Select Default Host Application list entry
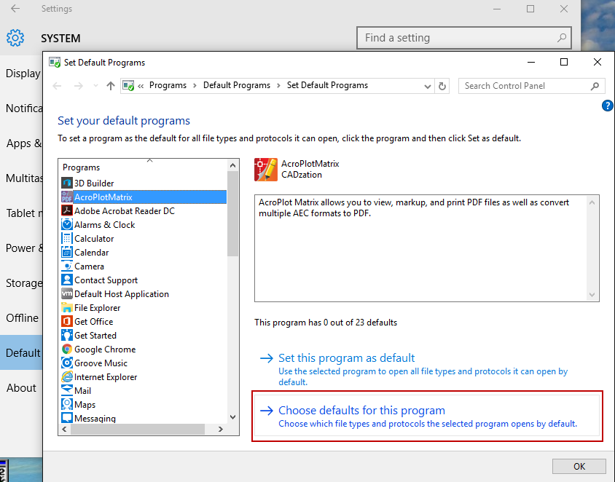The height and width of the screenshot is (482, 615). pyautogui.click(x=122, y=294)
